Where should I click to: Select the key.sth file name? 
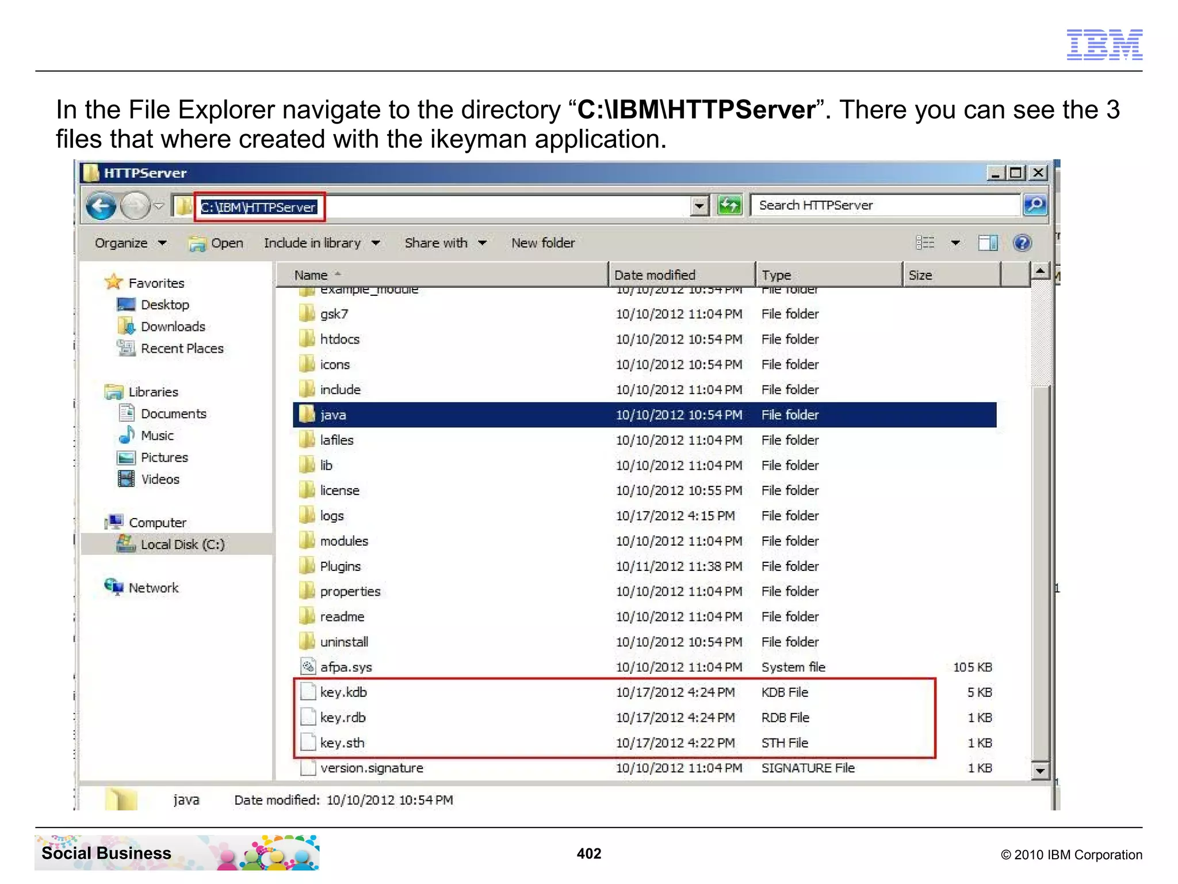tap(342, 743)
